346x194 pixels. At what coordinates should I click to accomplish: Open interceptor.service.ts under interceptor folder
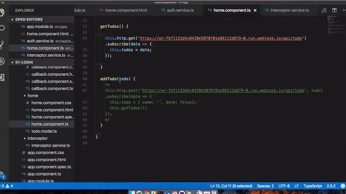(x=42, y=145)
